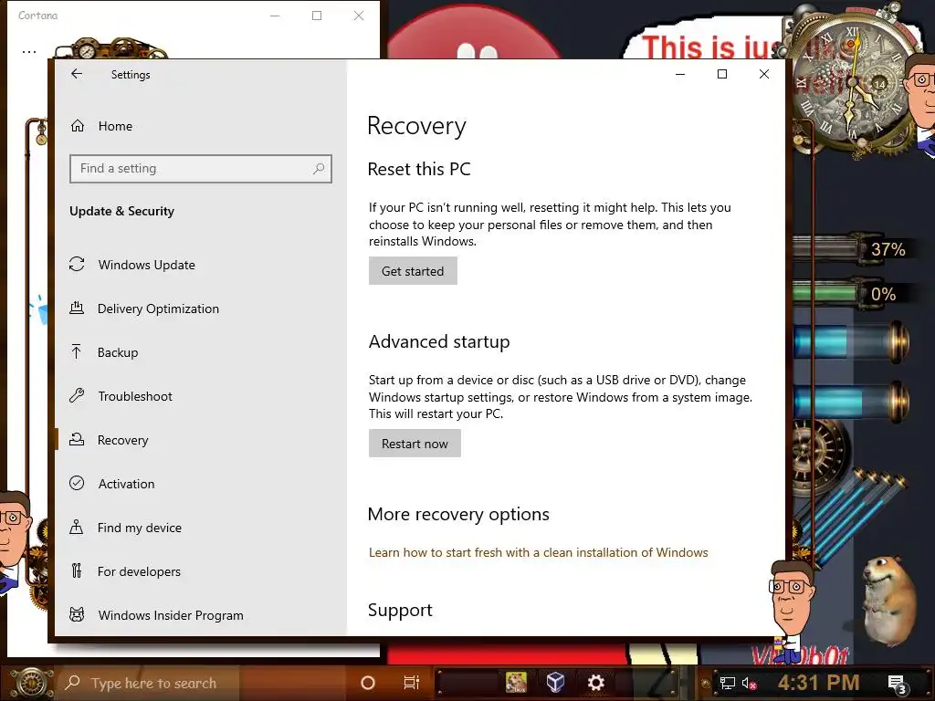Click the Recovery sidebar icon
935x701 pixels.
[x=77, y=439]
